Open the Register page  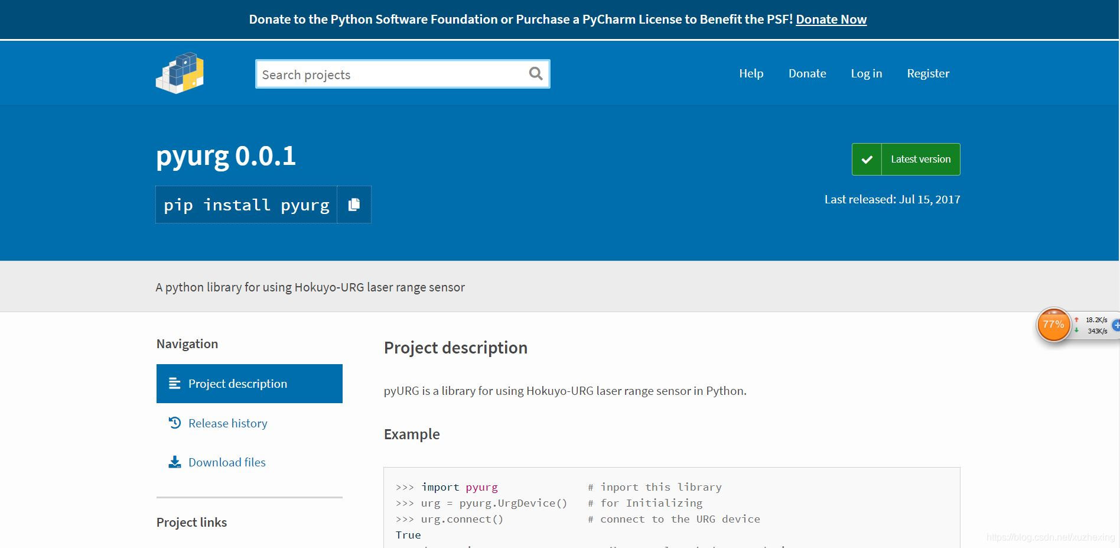(928, 73)
